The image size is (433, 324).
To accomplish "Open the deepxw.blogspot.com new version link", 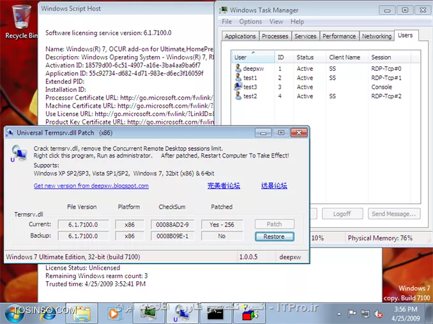I will tap(91, 186).
